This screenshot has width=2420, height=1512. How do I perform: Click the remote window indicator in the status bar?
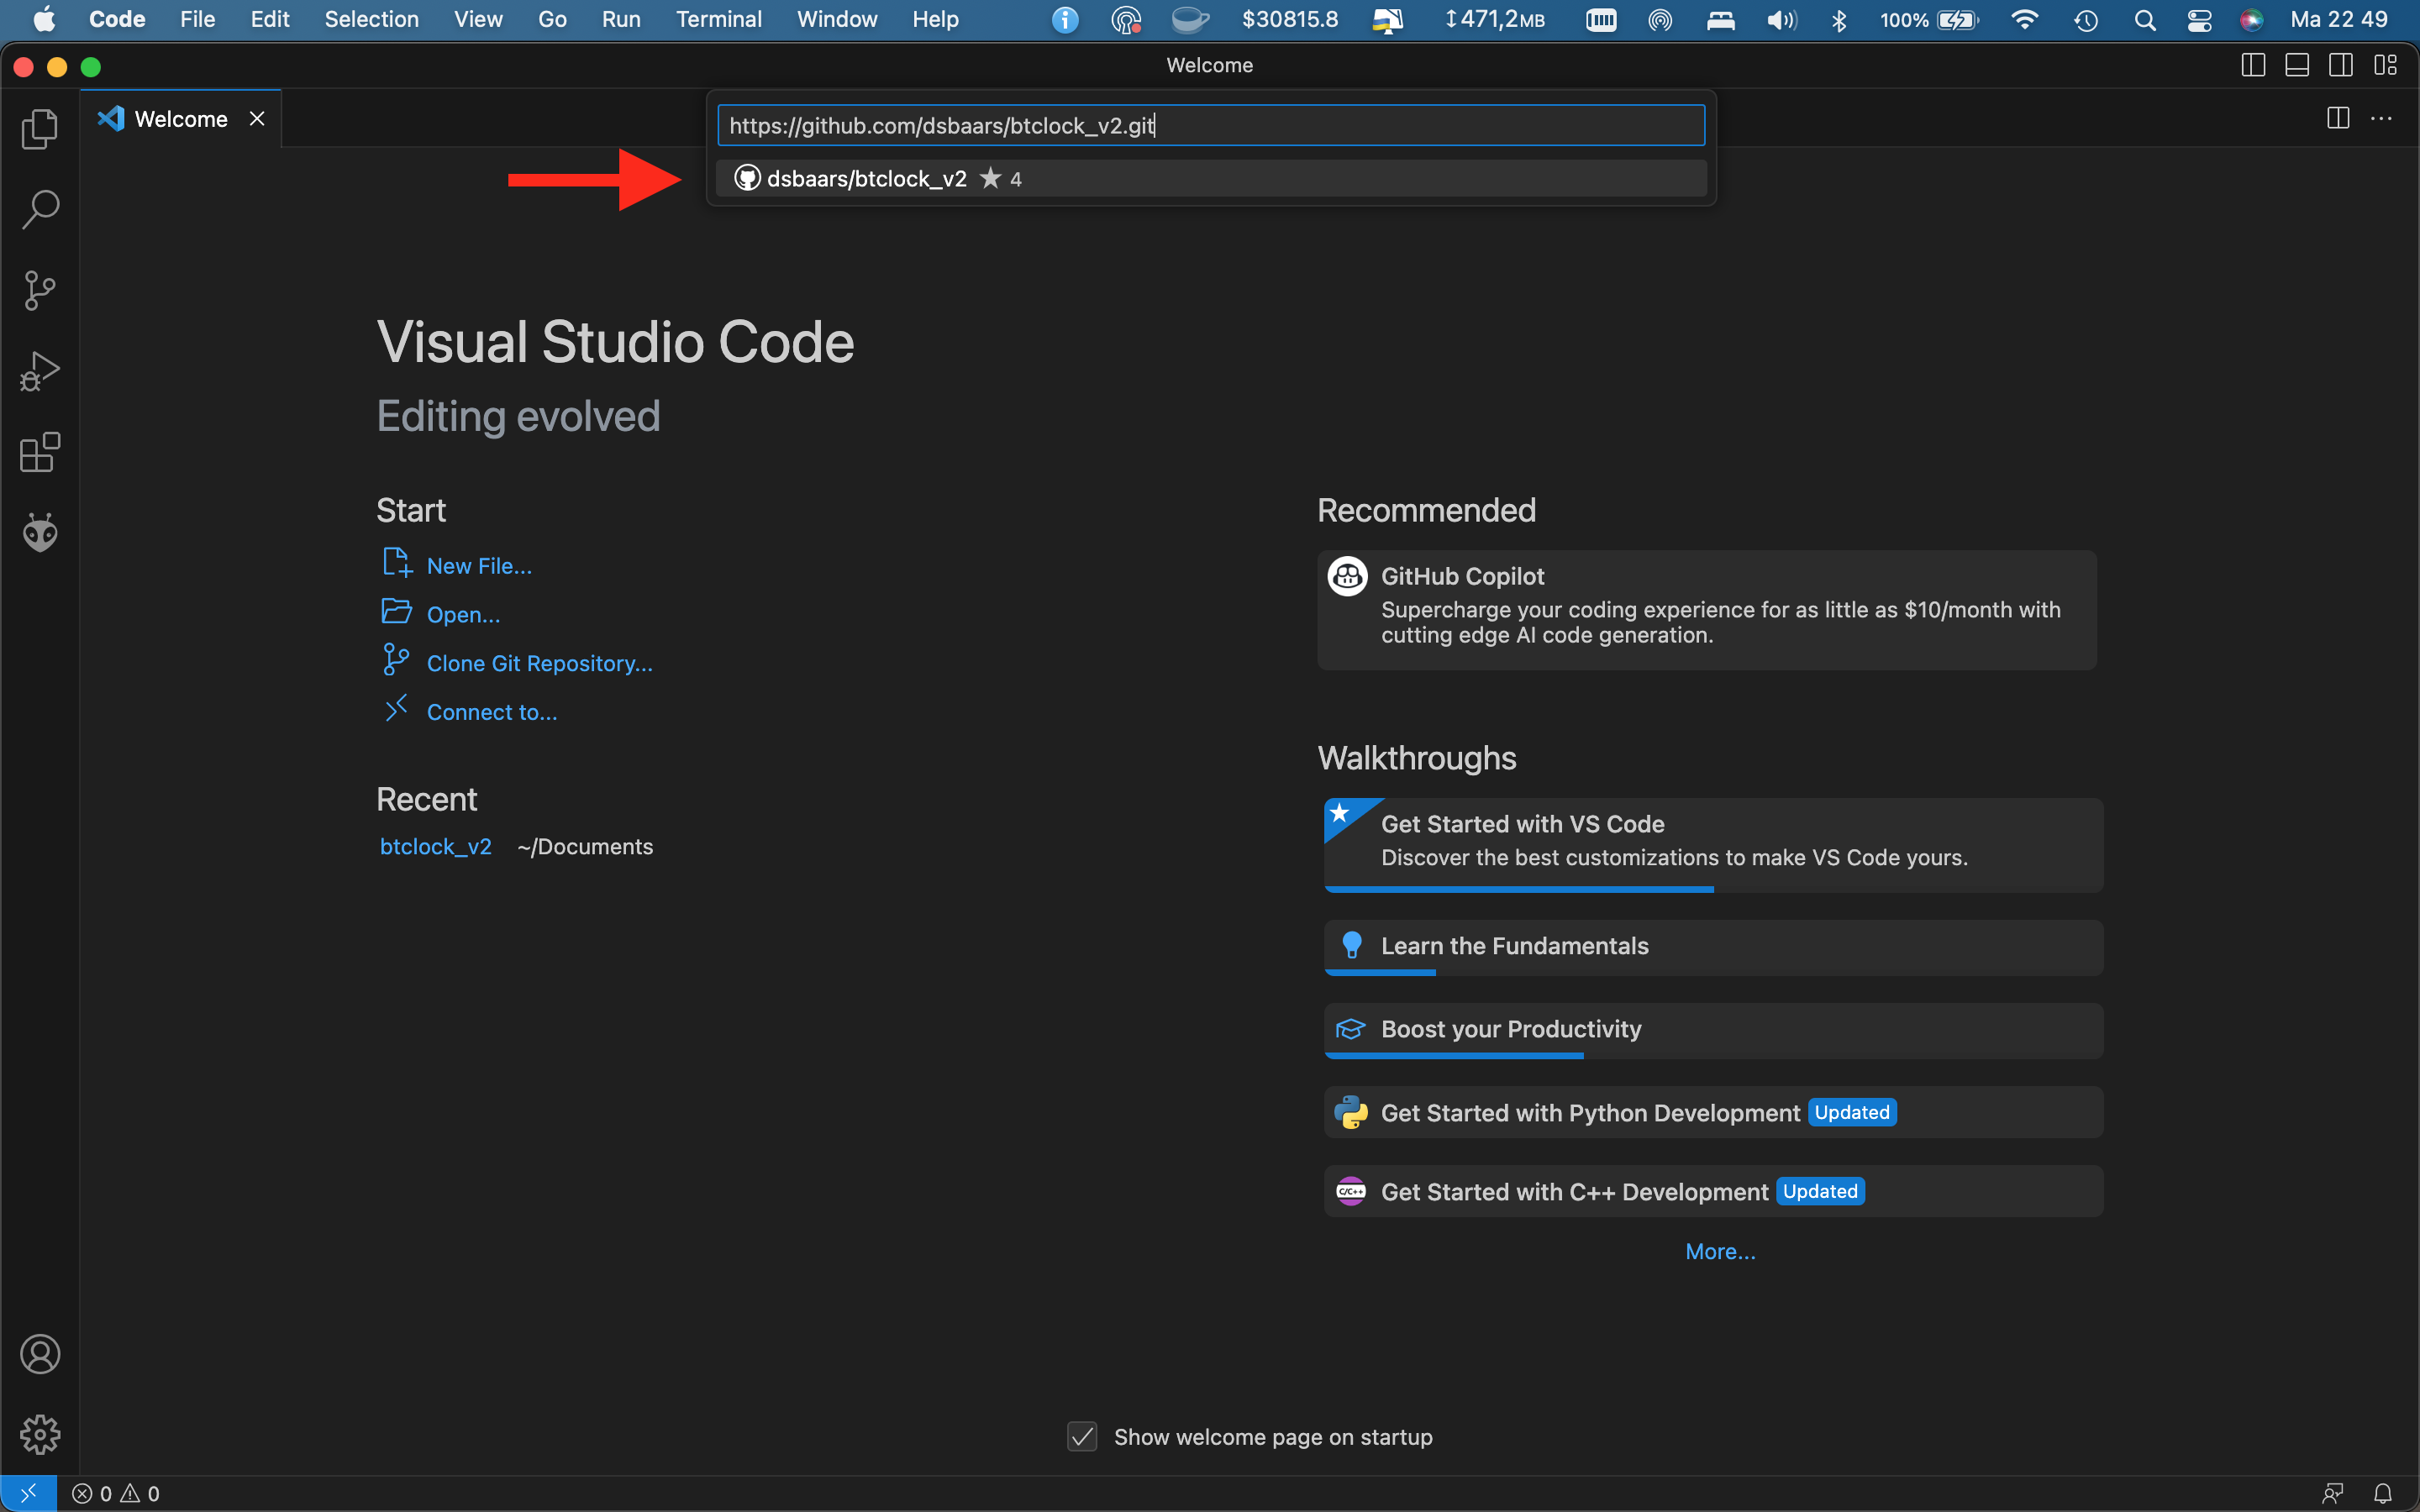click(28, 1493)
